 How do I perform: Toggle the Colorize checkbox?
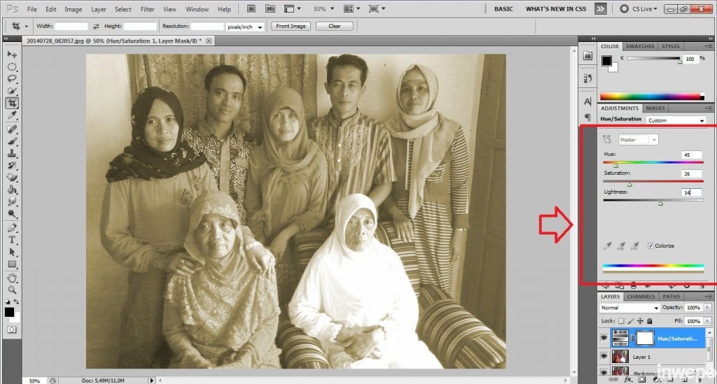coord(650,246)
